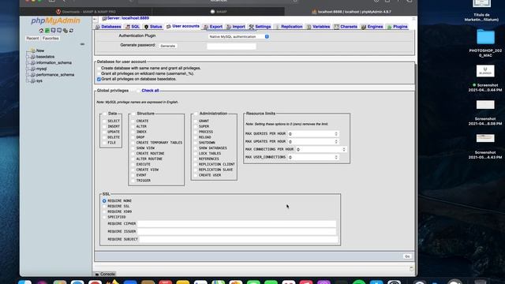This screenshot has width=505, height=284.
Task: Click the server icon beside localhost:8889
Action: click(104, 18)
